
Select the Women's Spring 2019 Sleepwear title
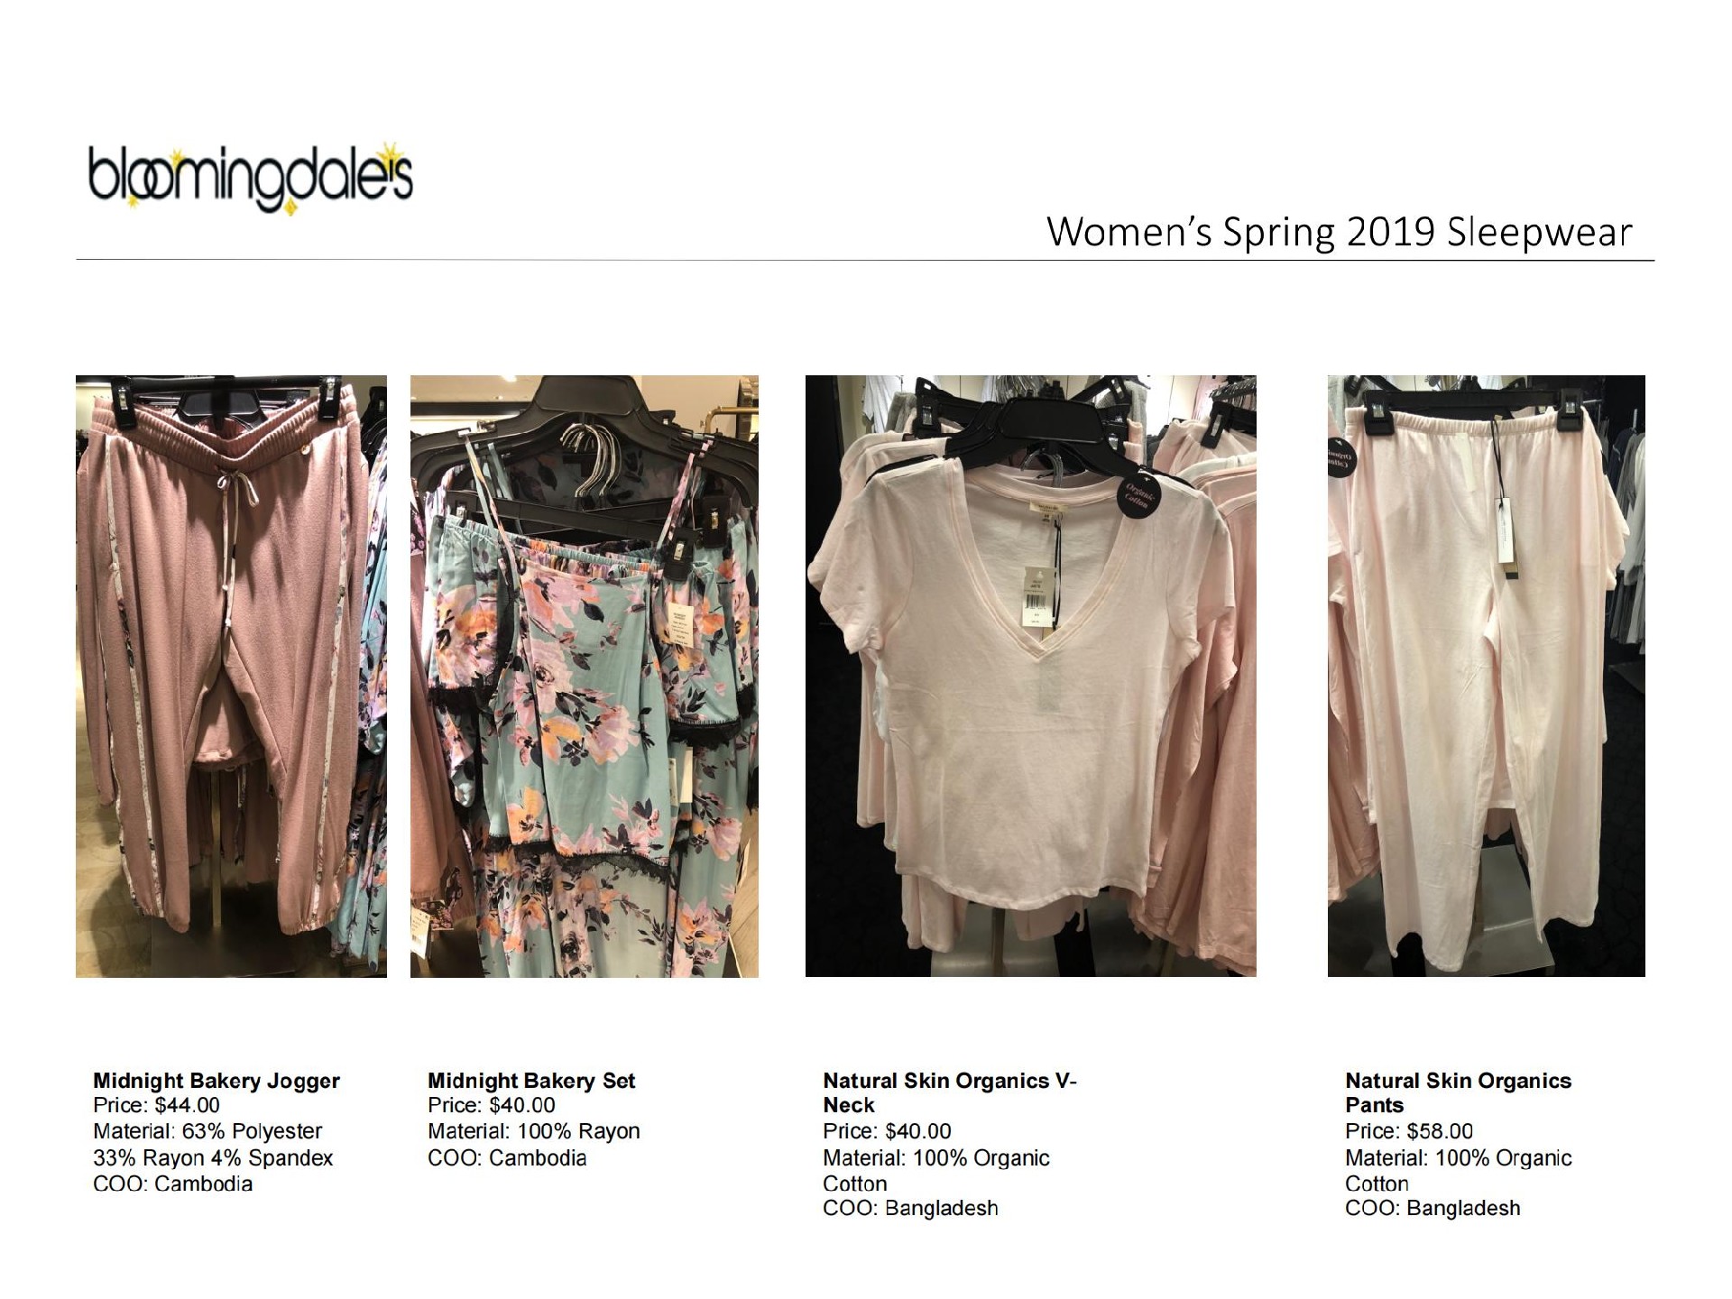pos(1340,233)
